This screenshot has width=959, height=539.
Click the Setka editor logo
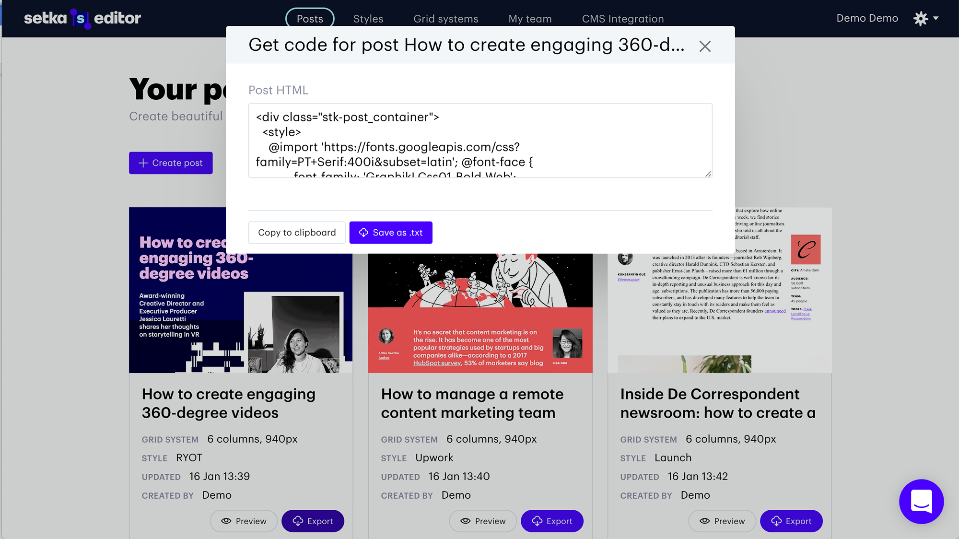(x=82, y=18)
